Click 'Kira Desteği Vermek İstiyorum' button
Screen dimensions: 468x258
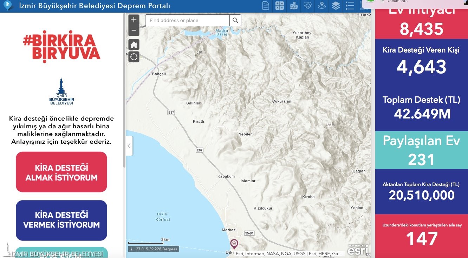[61, 220]
